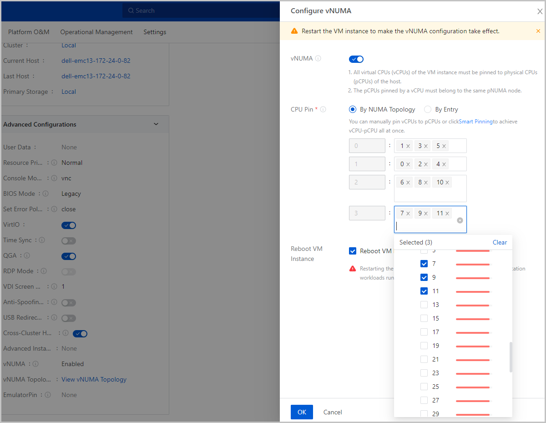Toggle the VirtIO switch
This screenshot has width=546, height=423.
[x=69, y=225]
